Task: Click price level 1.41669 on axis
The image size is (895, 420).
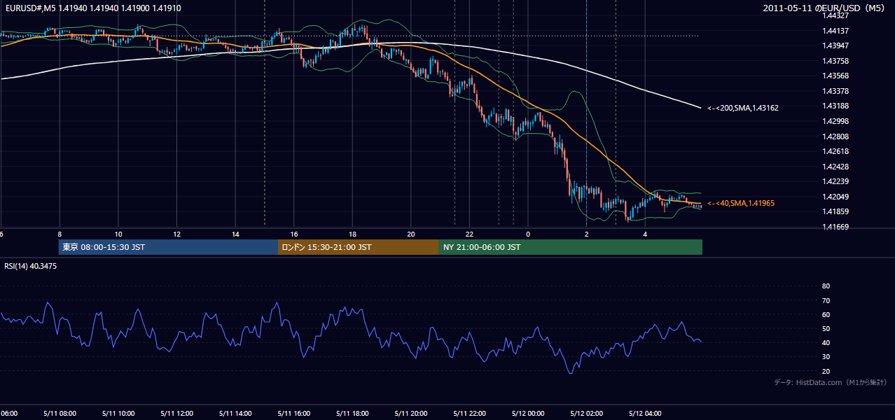Action: coord(835,227)
